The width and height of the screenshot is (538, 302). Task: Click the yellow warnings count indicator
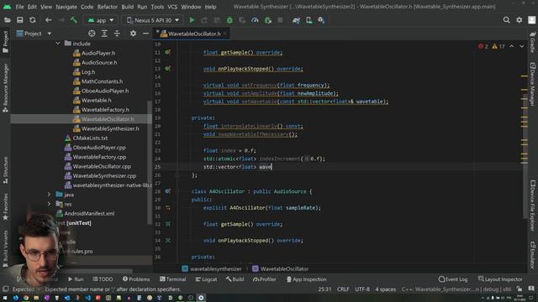(498, 46)
